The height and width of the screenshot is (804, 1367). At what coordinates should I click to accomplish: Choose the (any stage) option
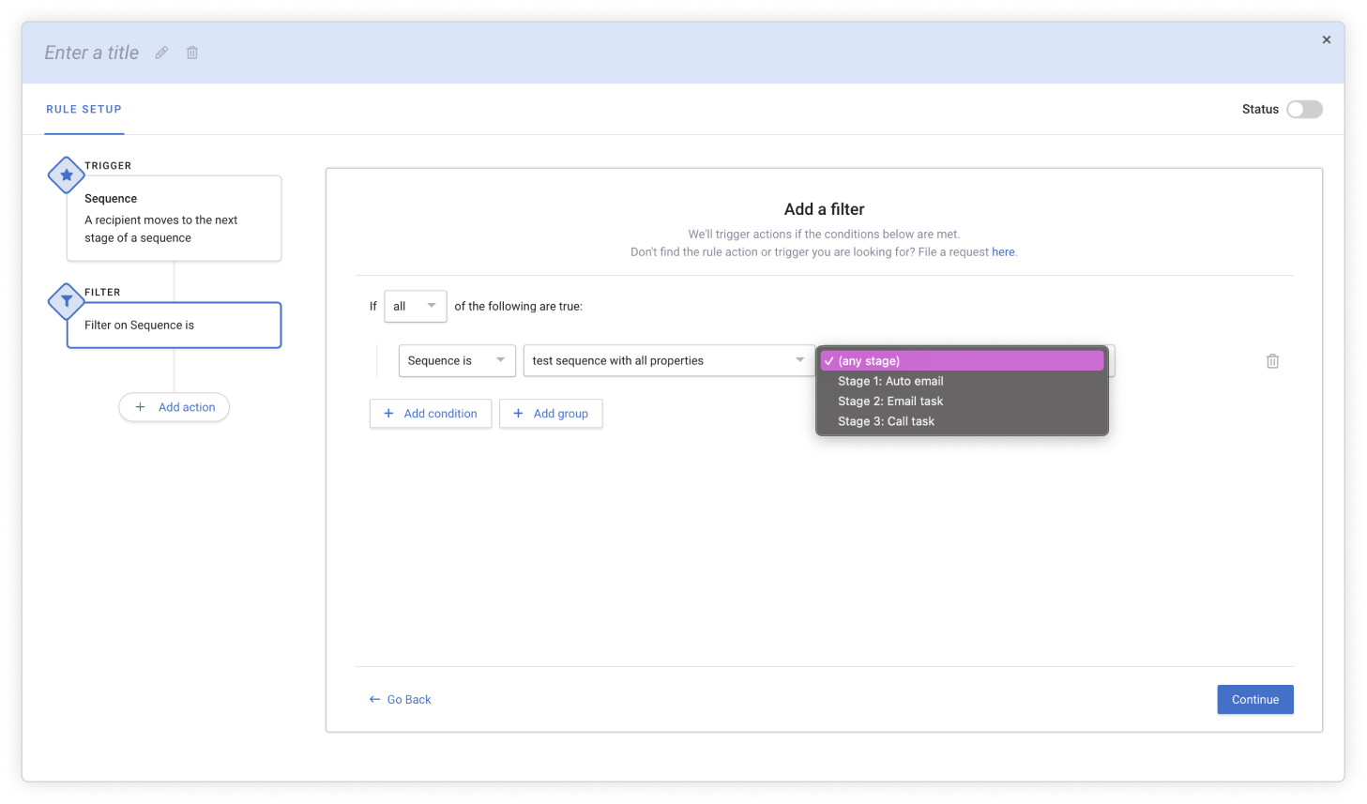point(962,360)
